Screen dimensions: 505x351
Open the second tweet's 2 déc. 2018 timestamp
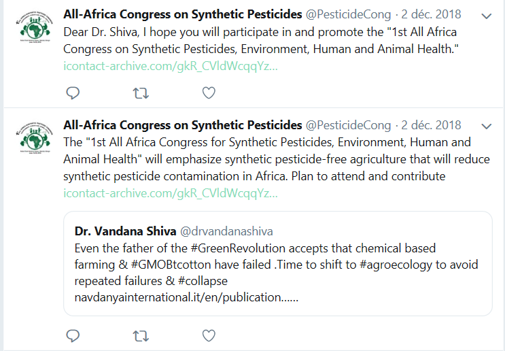tap(431, 125)
